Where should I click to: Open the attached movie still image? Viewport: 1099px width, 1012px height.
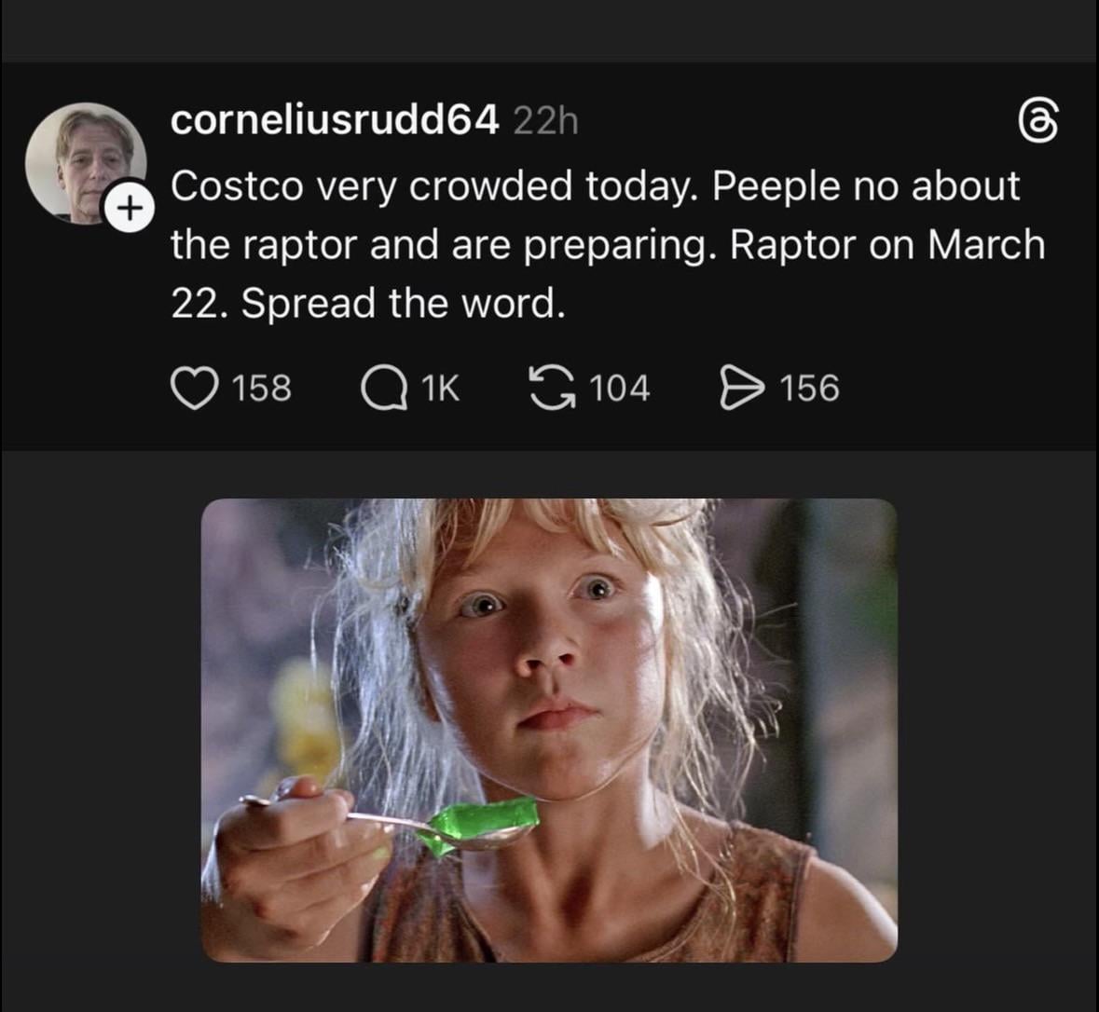(549, 730)
